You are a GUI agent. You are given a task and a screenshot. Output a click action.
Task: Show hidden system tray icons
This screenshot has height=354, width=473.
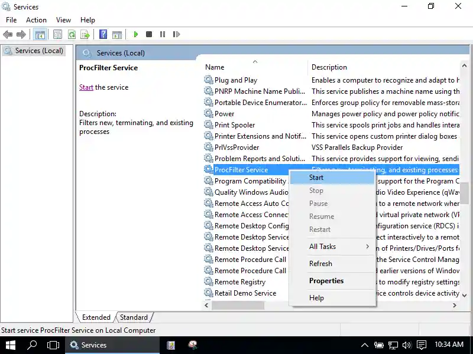[365, 345]
